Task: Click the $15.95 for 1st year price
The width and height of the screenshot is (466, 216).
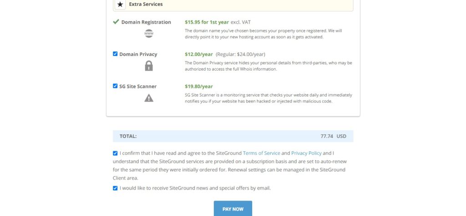Action: click(x=207, y=22)
